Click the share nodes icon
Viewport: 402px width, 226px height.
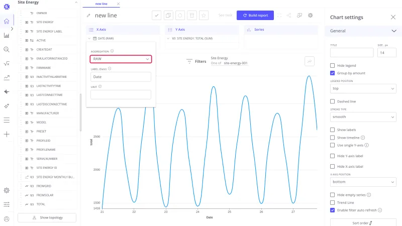[x=289, y=16]
